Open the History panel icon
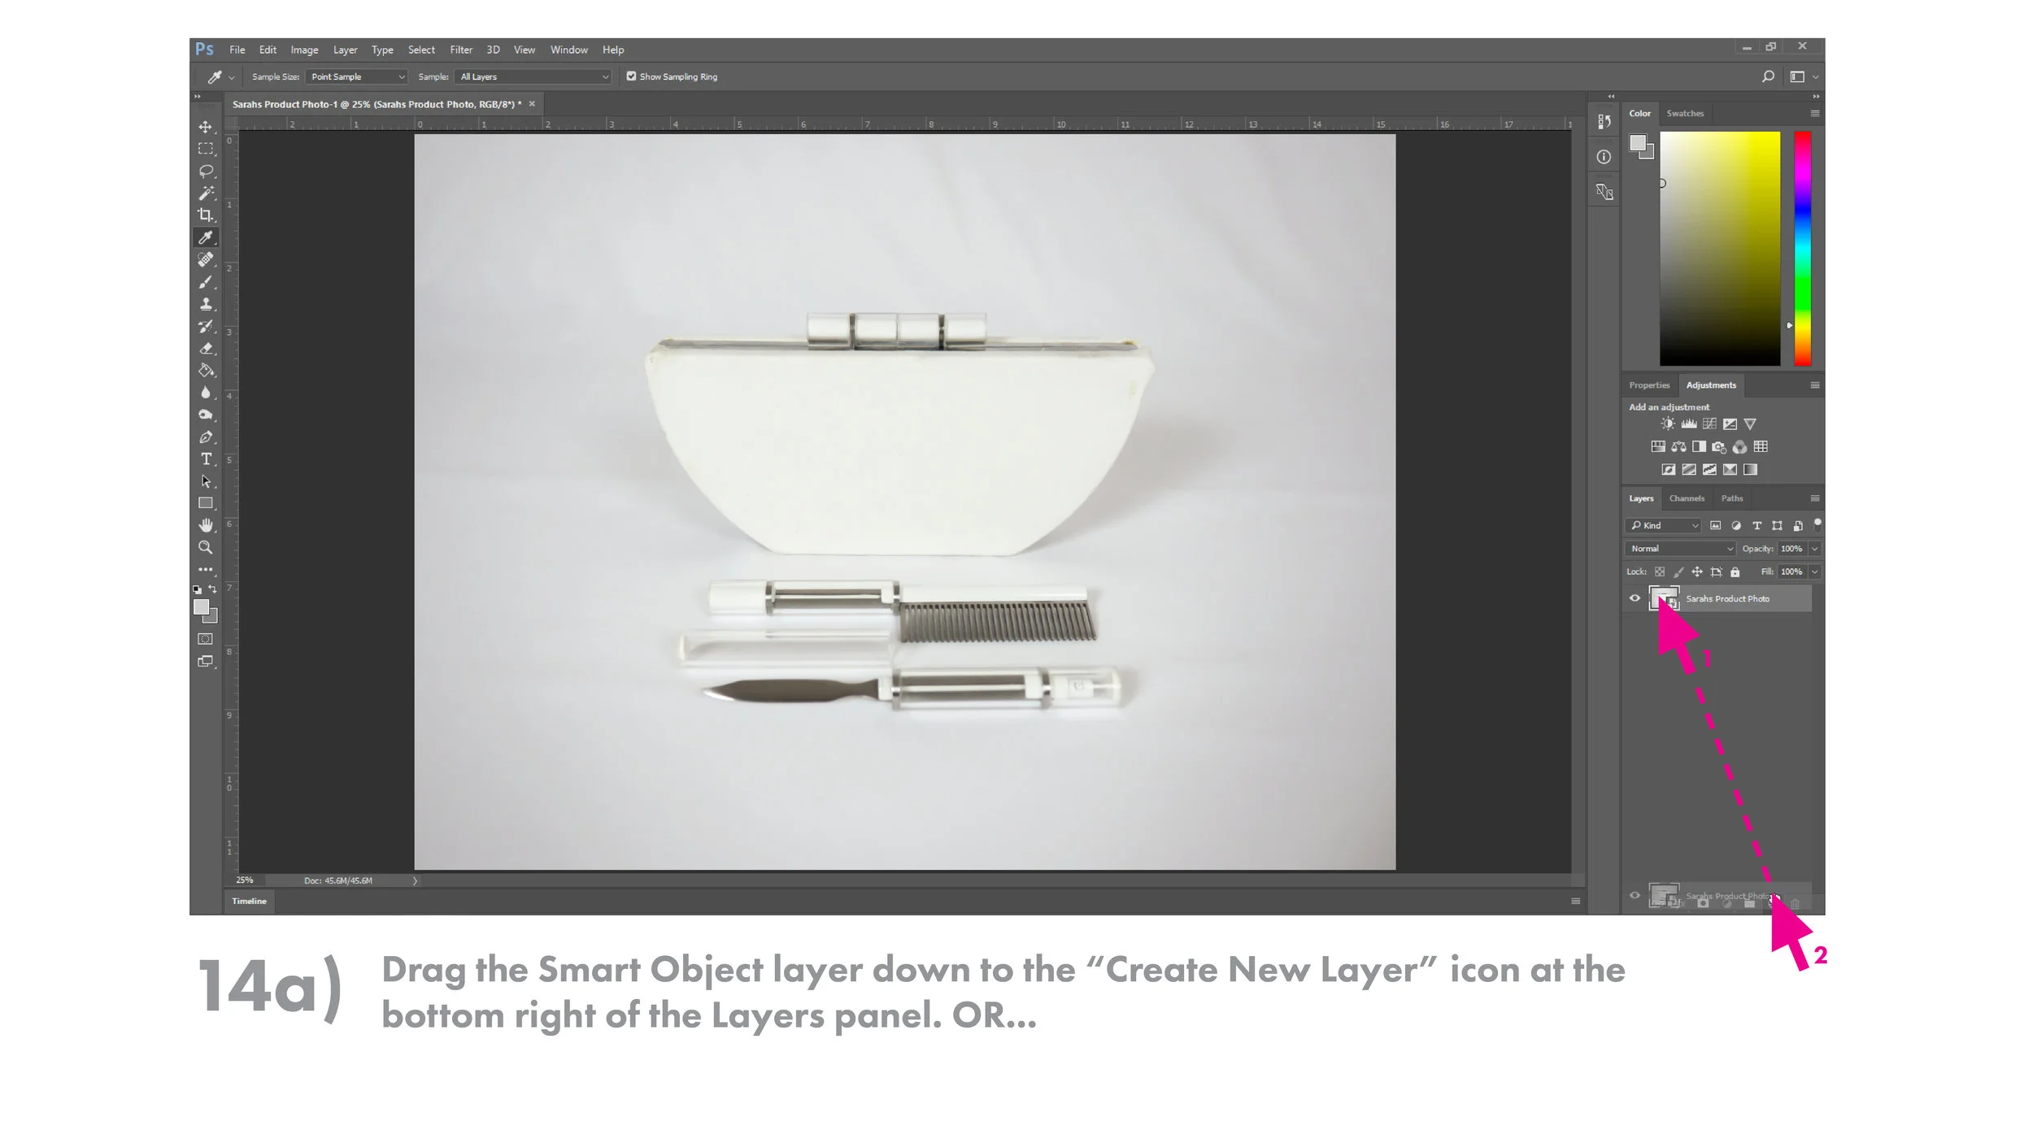This screenshot has width=2033, height=1143. click(1604, 121)
